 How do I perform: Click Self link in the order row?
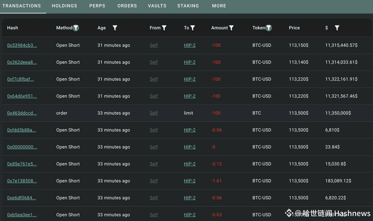click(154, 113)
